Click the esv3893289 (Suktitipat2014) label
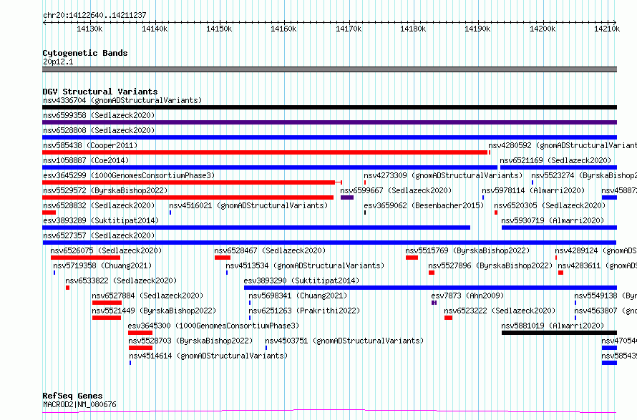Screen dimensions: 637x420 click(101, 220)
